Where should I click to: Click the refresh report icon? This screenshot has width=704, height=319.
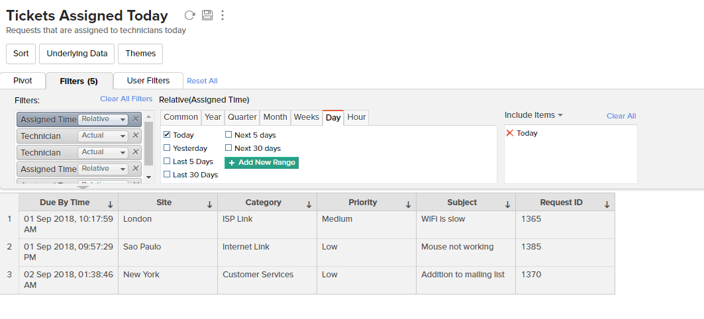(189, 15)
